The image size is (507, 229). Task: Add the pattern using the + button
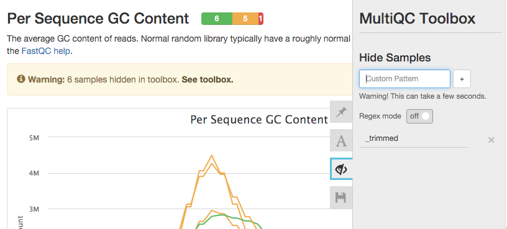(462, 79)
